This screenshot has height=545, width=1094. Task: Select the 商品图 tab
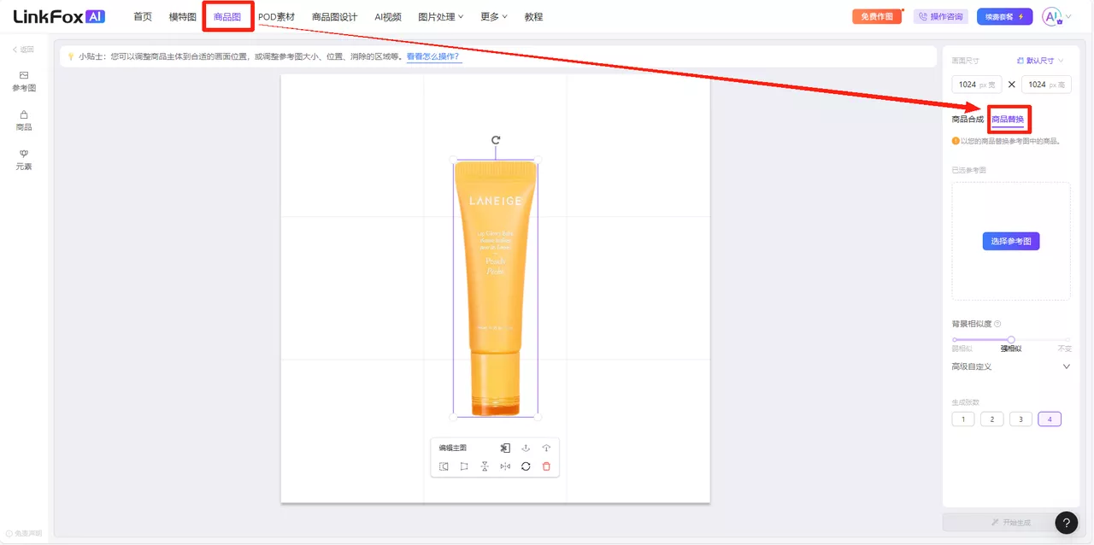tap(227, 17)
